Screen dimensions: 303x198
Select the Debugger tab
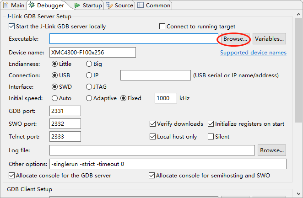coord(46,5)
